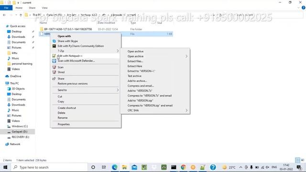
Task: Choose Rename in context menu
Action: [86, 118]
